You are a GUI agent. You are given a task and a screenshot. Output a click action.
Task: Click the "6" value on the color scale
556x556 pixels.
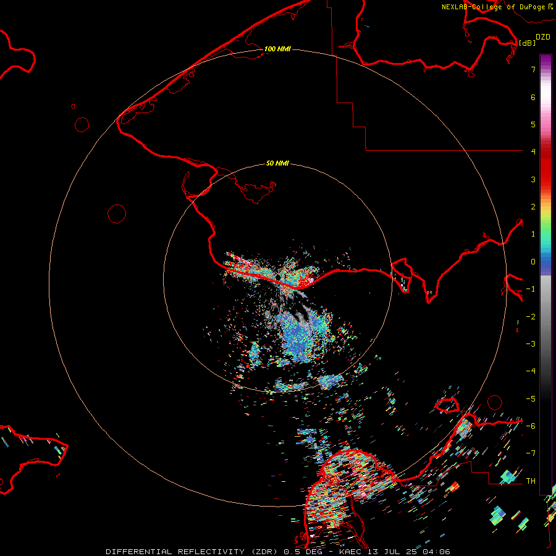[x=533, y=97]
